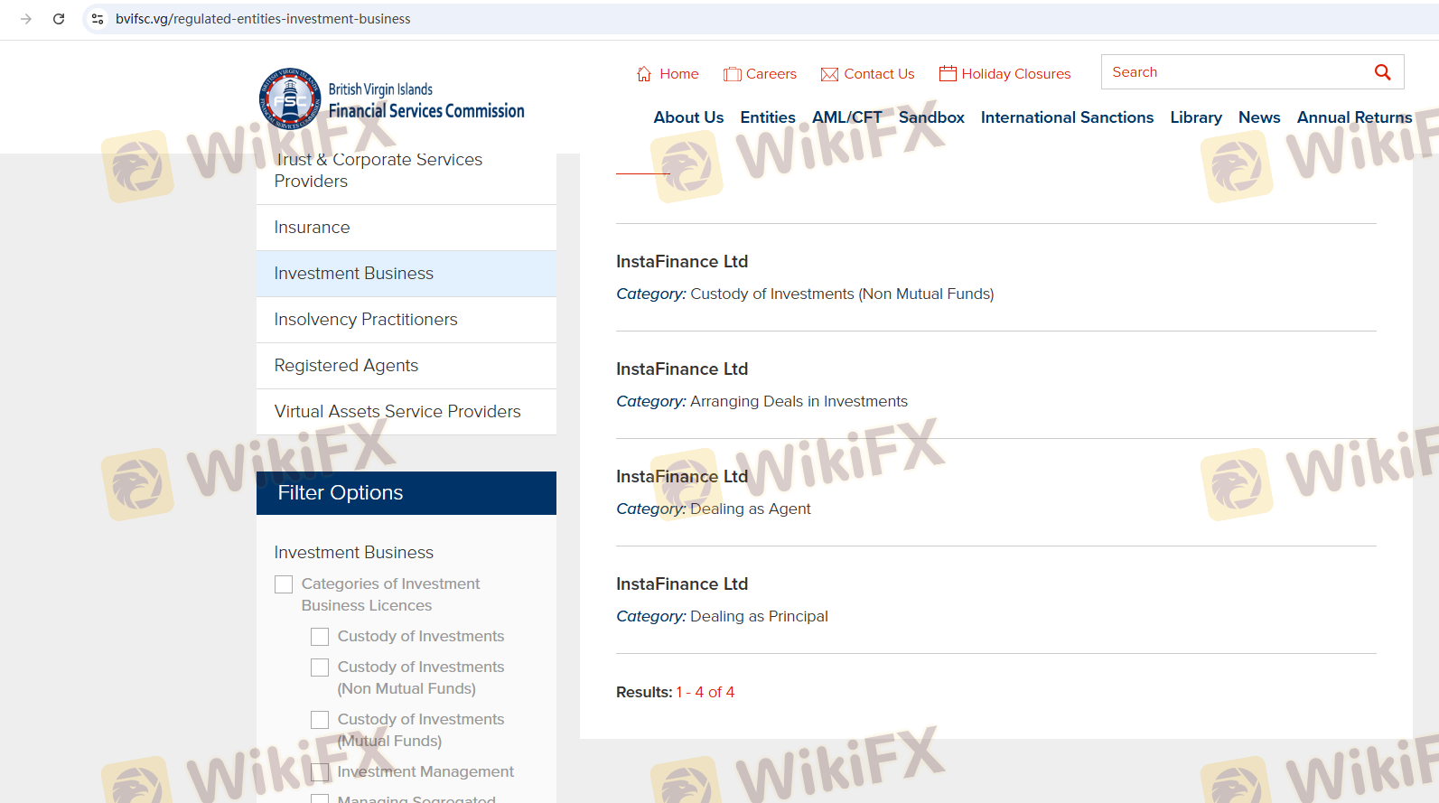Open the Sandbox menu
The image size is (1439, 803).
coord(931,117)
